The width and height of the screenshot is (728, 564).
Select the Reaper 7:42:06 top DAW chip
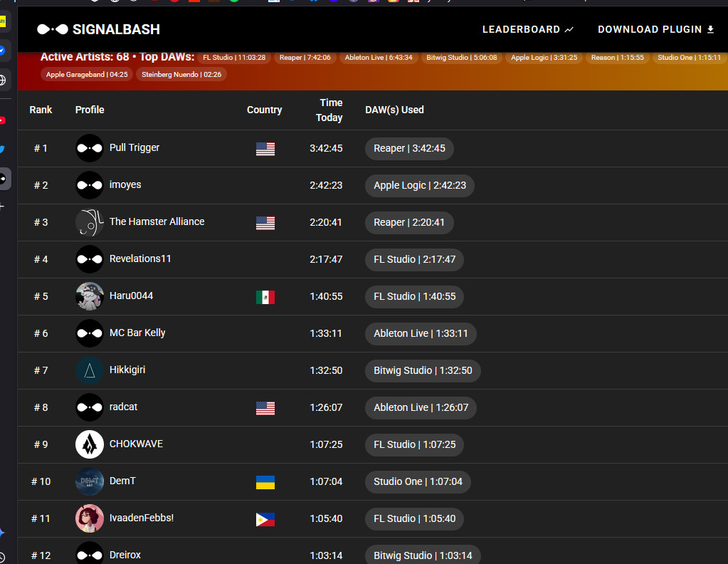click(305, 58)
